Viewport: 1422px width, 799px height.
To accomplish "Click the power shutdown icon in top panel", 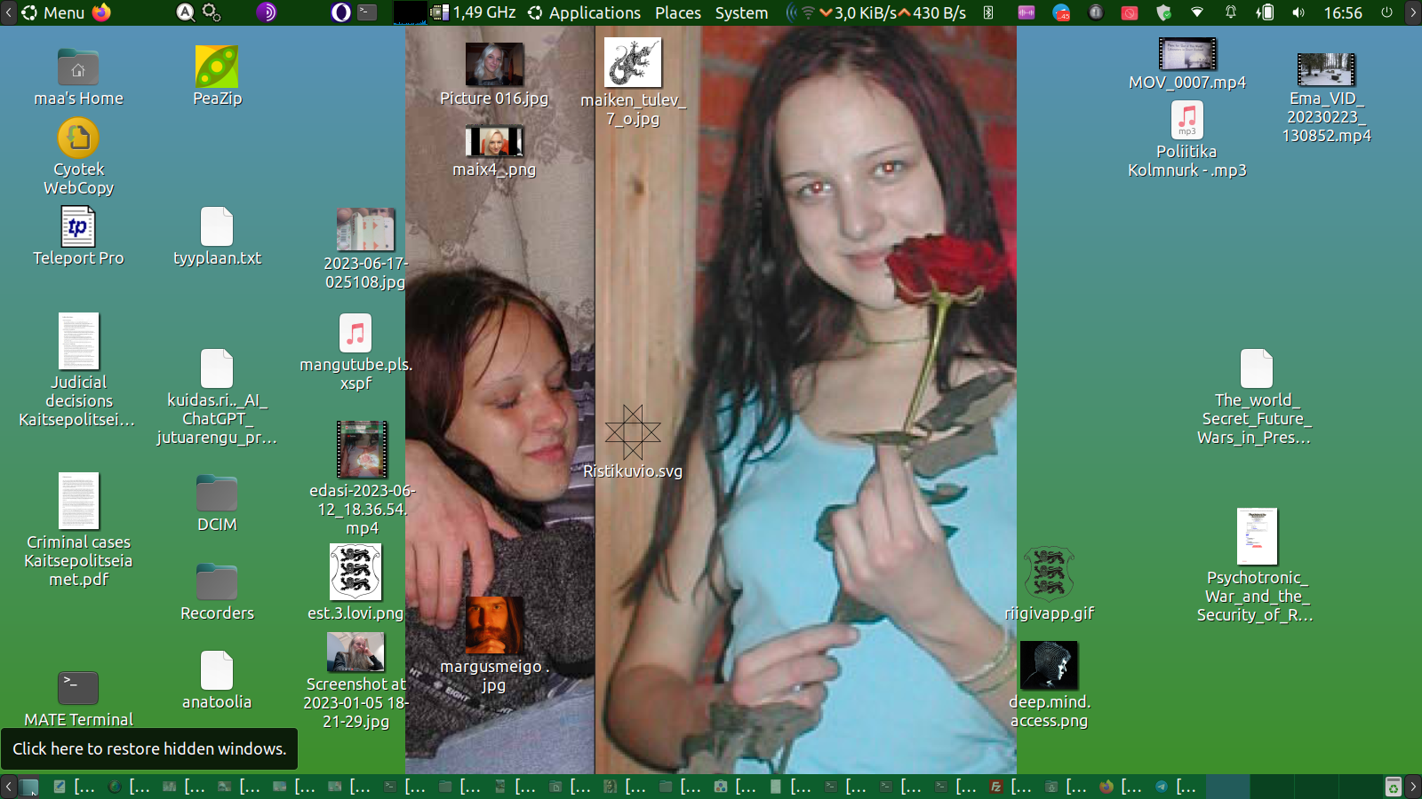I will [x=1386, y=12].
